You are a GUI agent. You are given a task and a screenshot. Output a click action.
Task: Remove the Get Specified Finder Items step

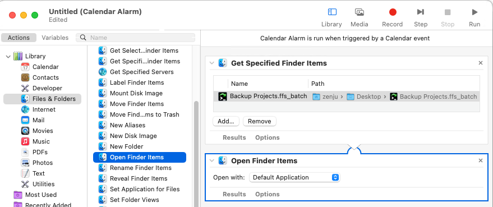click(x=481, y=63)
